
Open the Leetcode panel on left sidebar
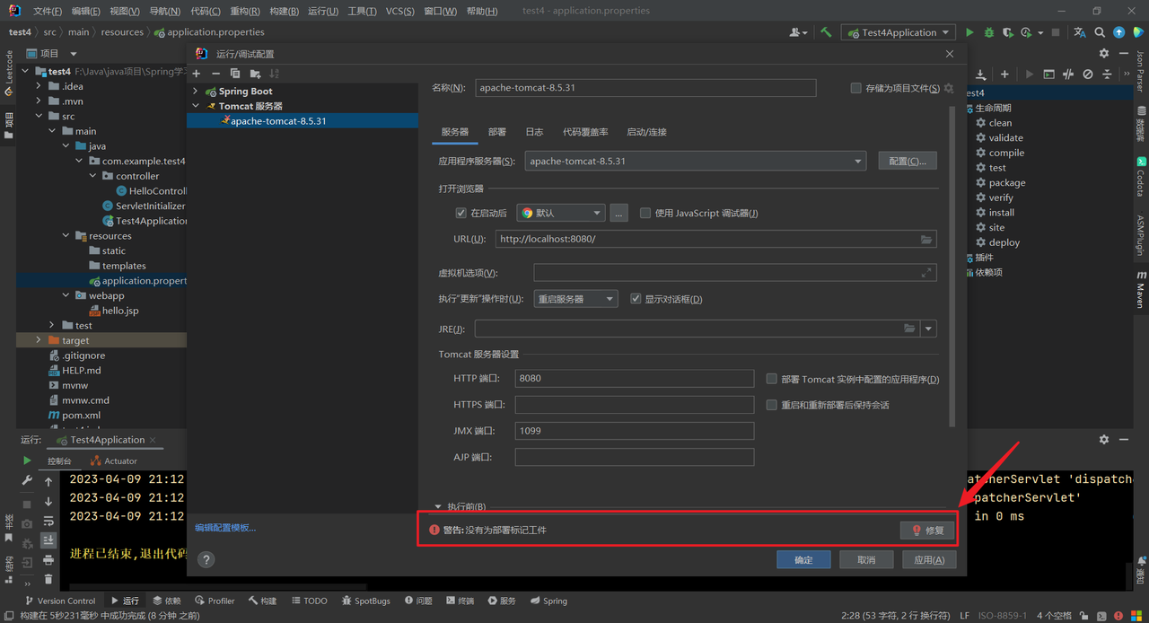[9, 72]
